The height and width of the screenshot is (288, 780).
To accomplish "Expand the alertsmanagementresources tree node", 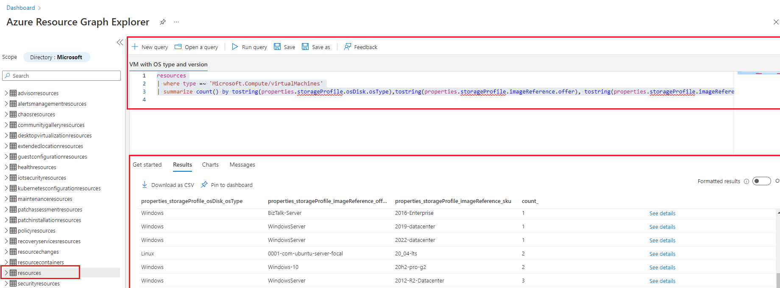I will pos(6,104).
